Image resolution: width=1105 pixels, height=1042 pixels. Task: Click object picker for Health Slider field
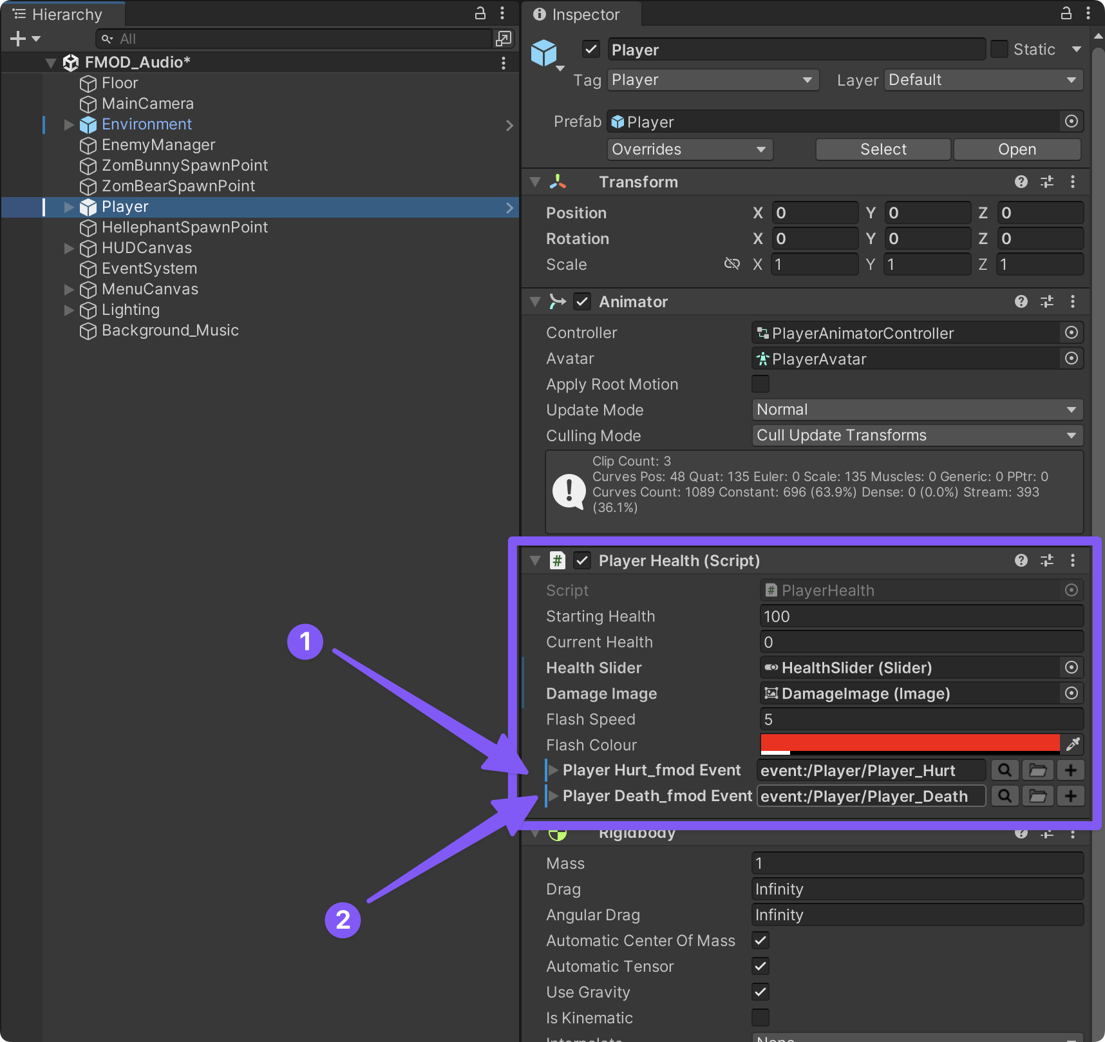click(1071, 667)
